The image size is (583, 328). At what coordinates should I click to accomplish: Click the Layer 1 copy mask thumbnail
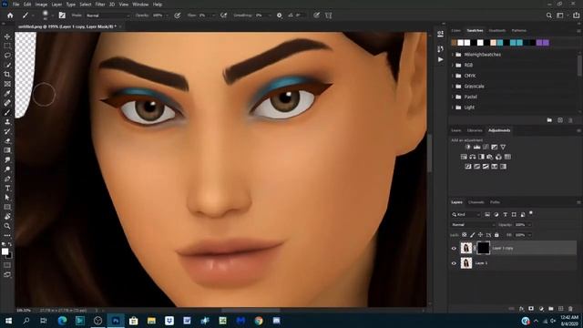click(x=483, y=248)
